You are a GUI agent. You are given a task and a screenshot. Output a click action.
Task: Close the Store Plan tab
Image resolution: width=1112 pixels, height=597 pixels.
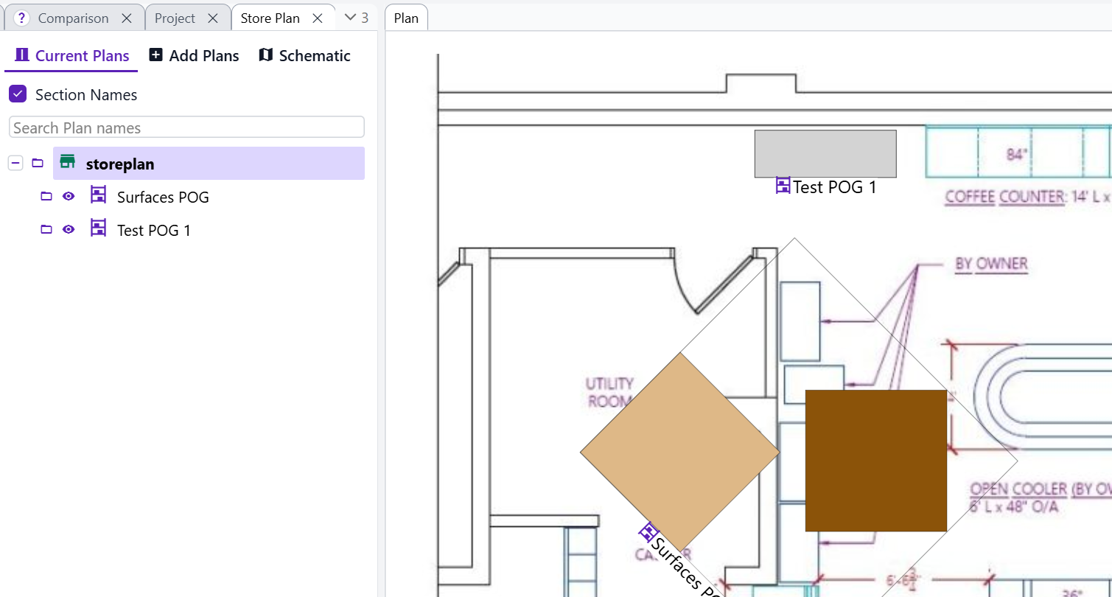pos(318,18)
